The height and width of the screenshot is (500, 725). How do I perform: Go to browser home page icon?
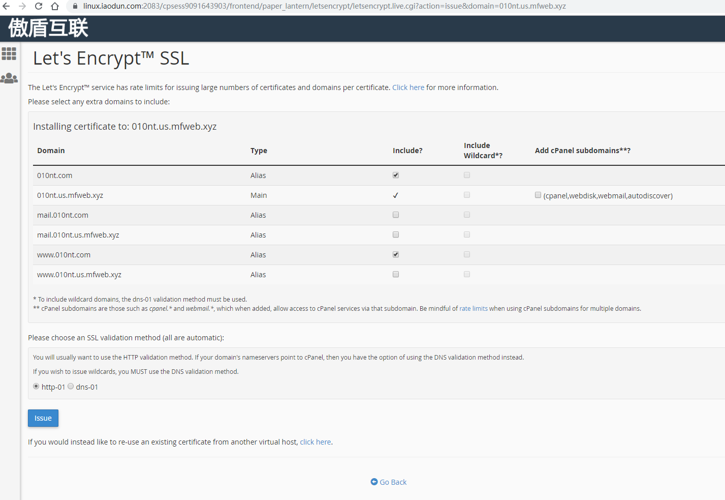[x=55, y=6]
